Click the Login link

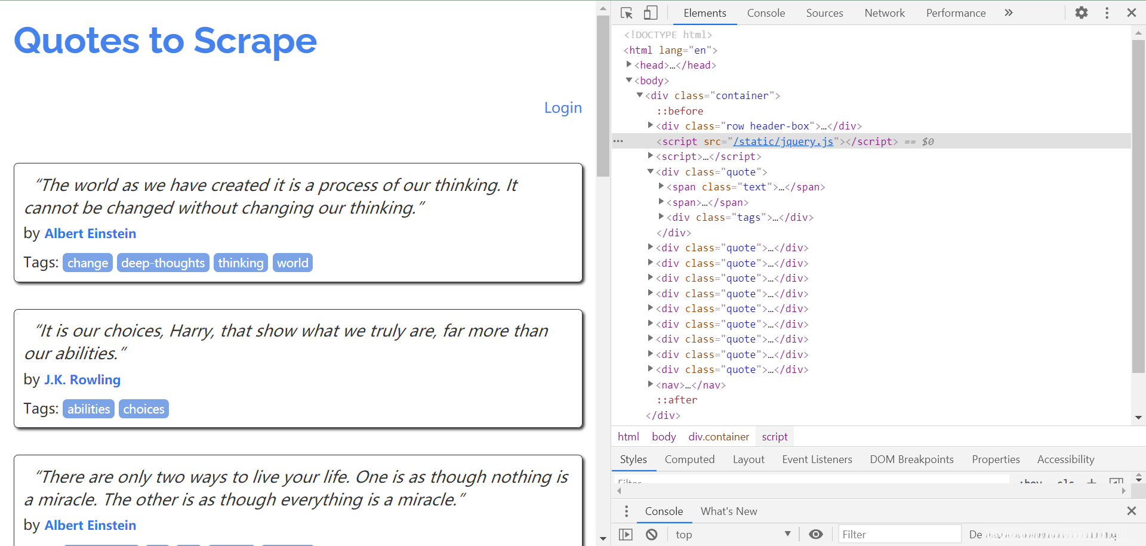tap(562, 108)
